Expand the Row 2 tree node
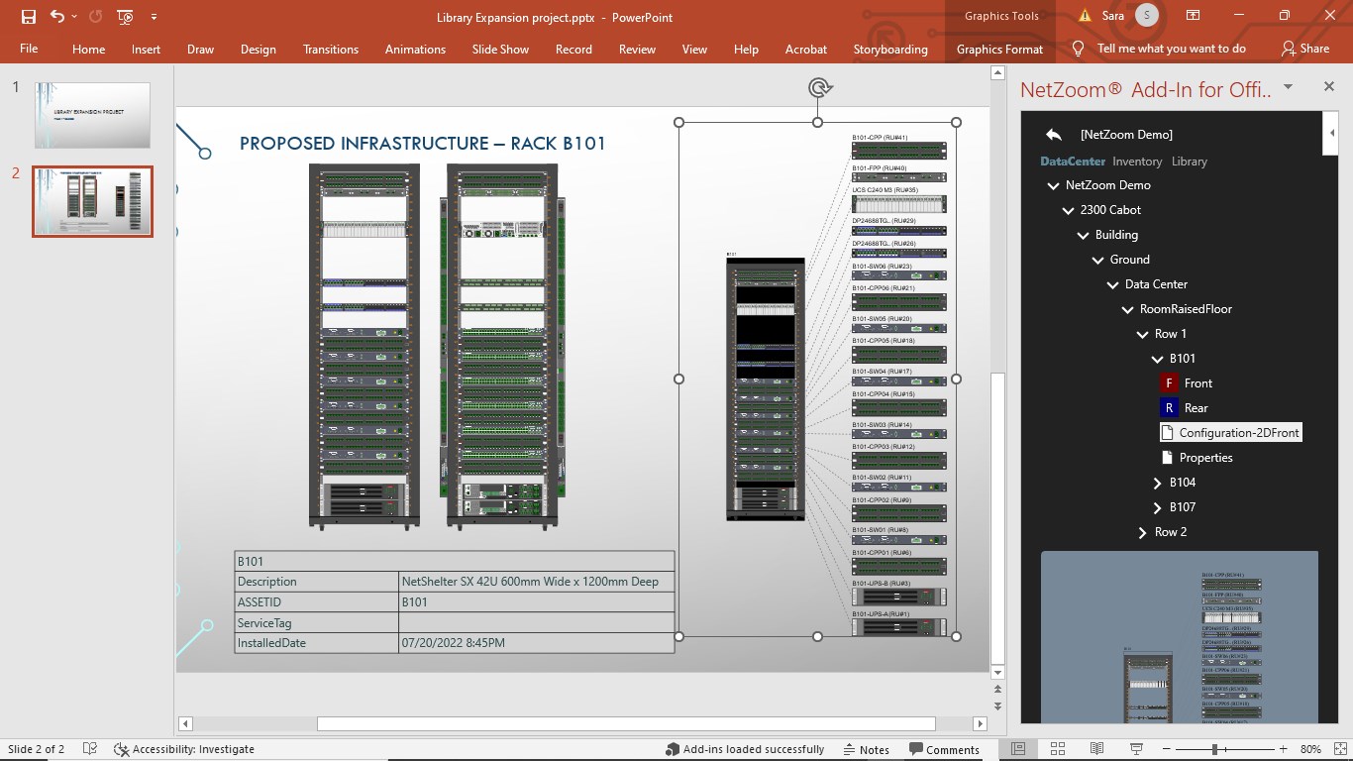 pos(1143,532)
